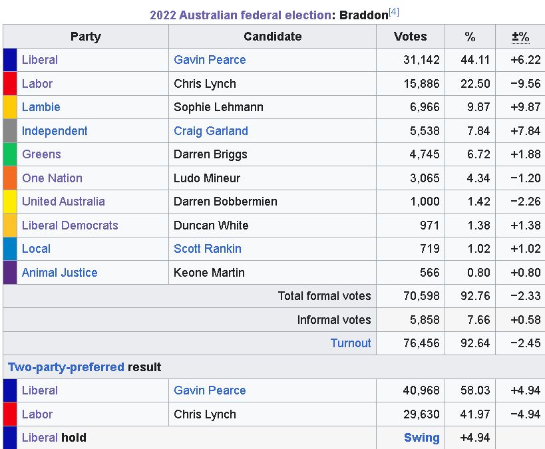This screenshot has width=545, height=449.
Task: Open Gavin Pearce candidate page in primary results
Action: click(210, 60)
